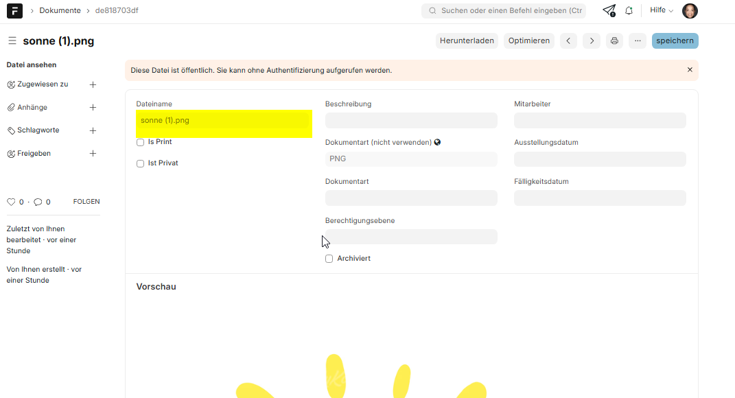Toggle the sidebar hamburger icon
This screenshot has width=735, height=398.
(12, 41)
